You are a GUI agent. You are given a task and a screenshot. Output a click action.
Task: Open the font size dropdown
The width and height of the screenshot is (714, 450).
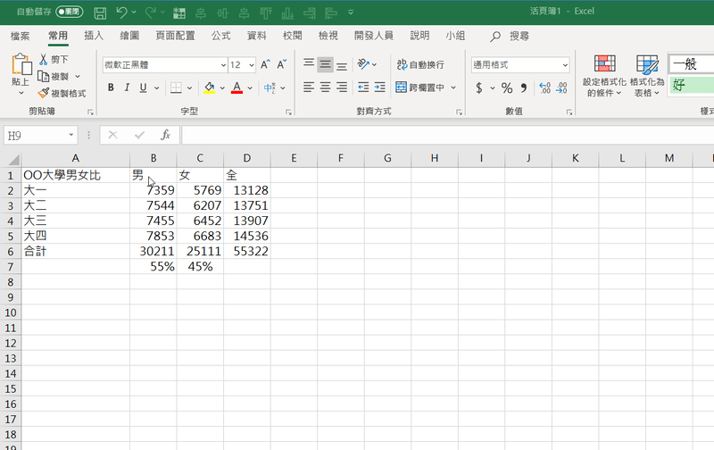point(252,65)
